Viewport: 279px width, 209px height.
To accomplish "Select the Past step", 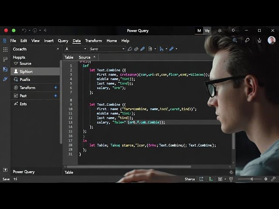I will click(35, 96).
